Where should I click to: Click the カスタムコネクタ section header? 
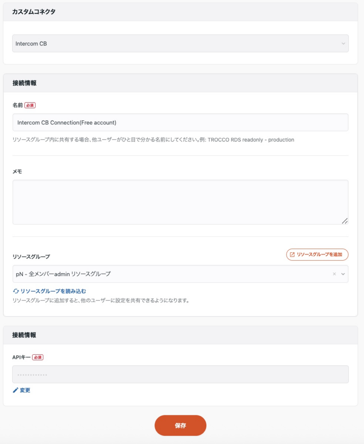[34, 12]
